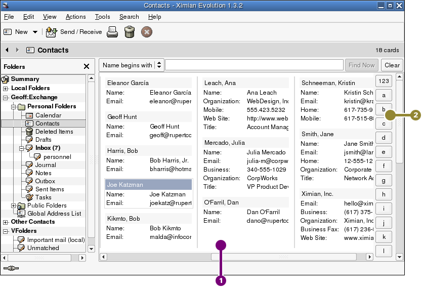Viewport: 422px width, 287px height.
Task: Collapse the Geoff:Exchange tree node
Action: [x=6, y=98]
